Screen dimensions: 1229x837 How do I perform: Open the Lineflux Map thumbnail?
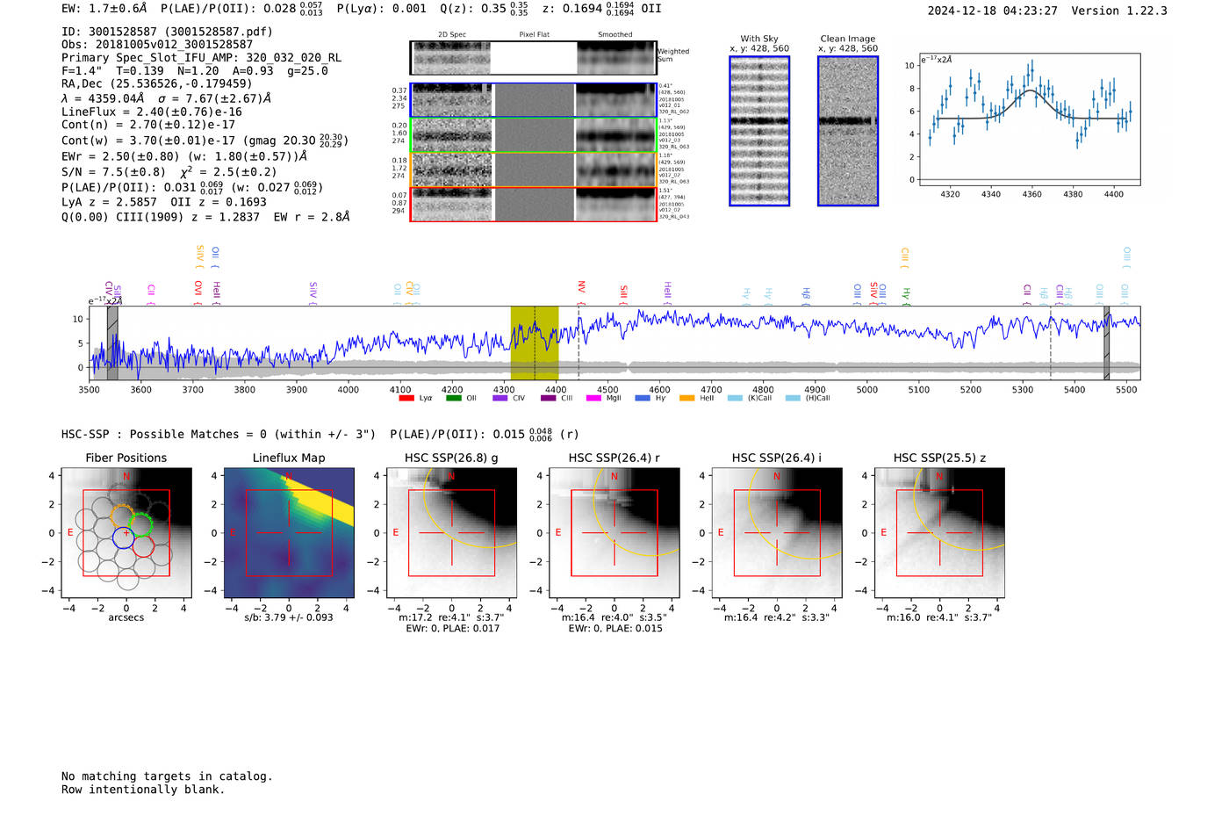tap(289, 534)
